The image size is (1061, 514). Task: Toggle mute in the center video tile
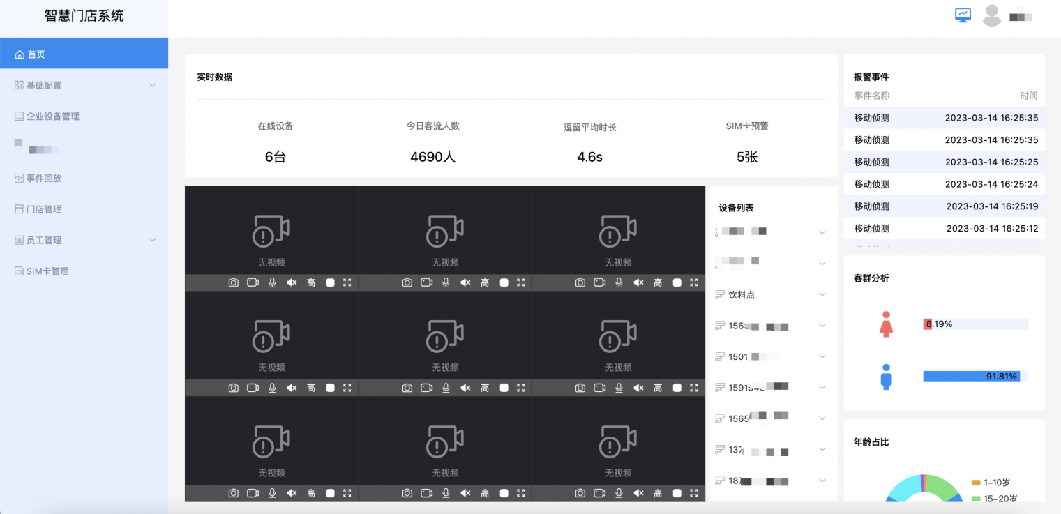click(x=465, y=388)
